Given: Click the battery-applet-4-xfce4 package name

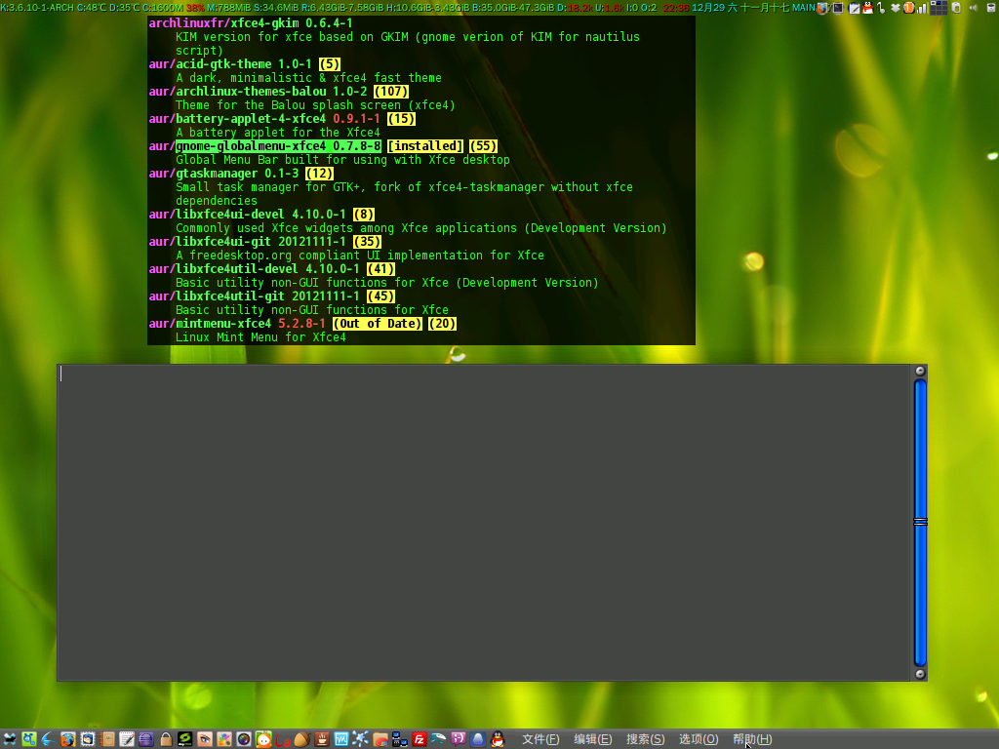Looking at the screenshot, I should pos(251,118).
